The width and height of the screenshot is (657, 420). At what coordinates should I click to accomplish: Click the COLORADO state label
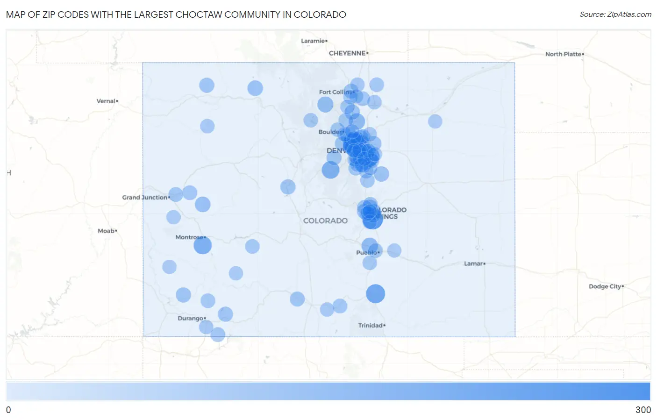(325, 221)
